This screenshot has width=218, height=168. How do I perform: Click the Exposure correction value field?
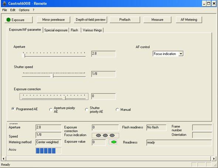103,96
